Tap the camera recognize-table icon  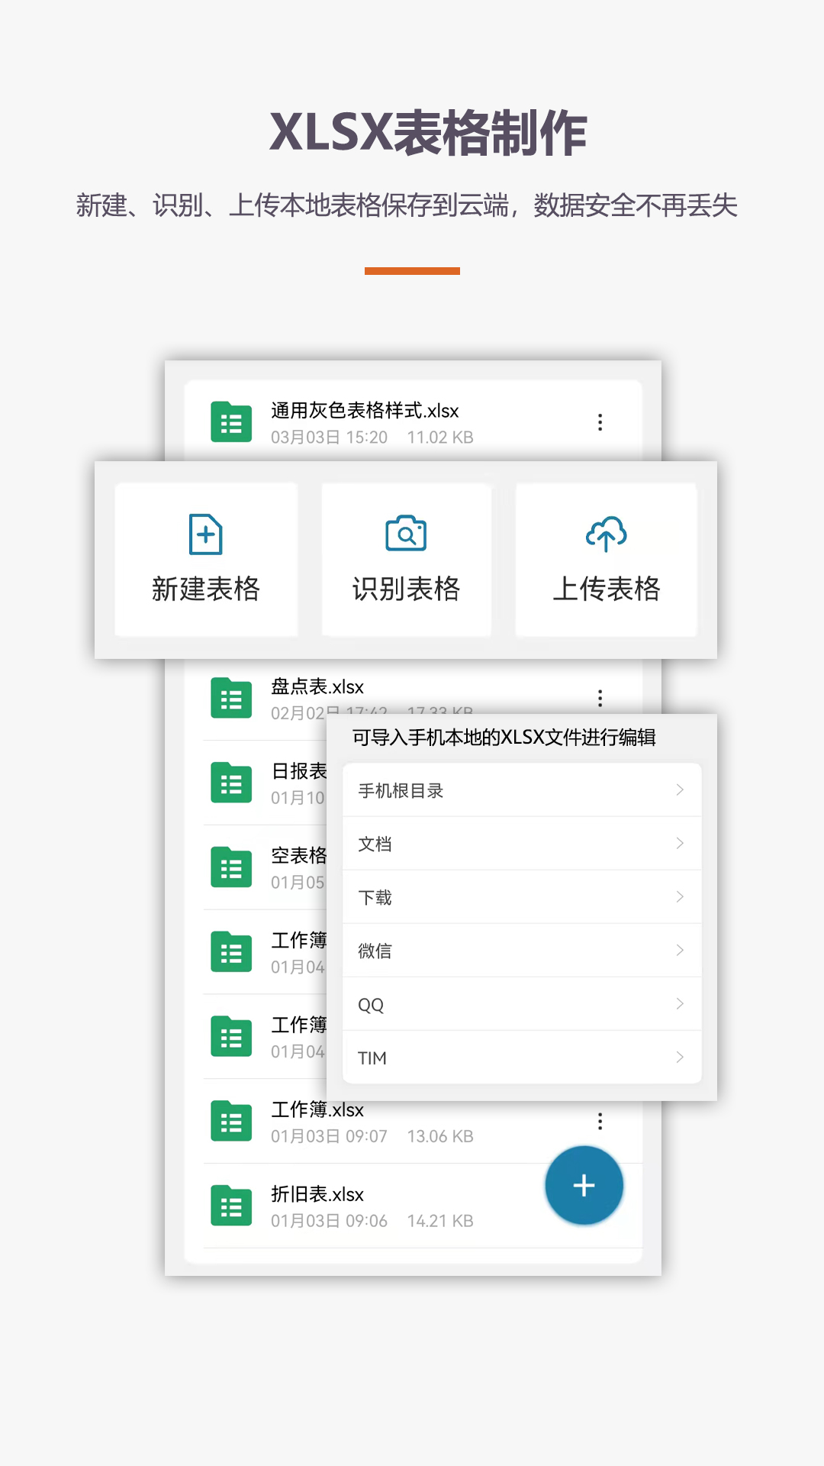pyautogui.click(x=406, y=534)
